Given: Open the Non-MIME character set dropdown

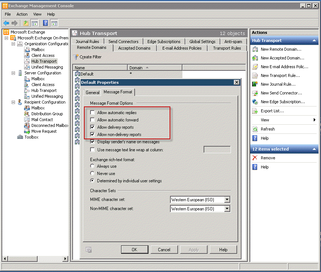Looking at the screenshot, I should click(227, 209).
